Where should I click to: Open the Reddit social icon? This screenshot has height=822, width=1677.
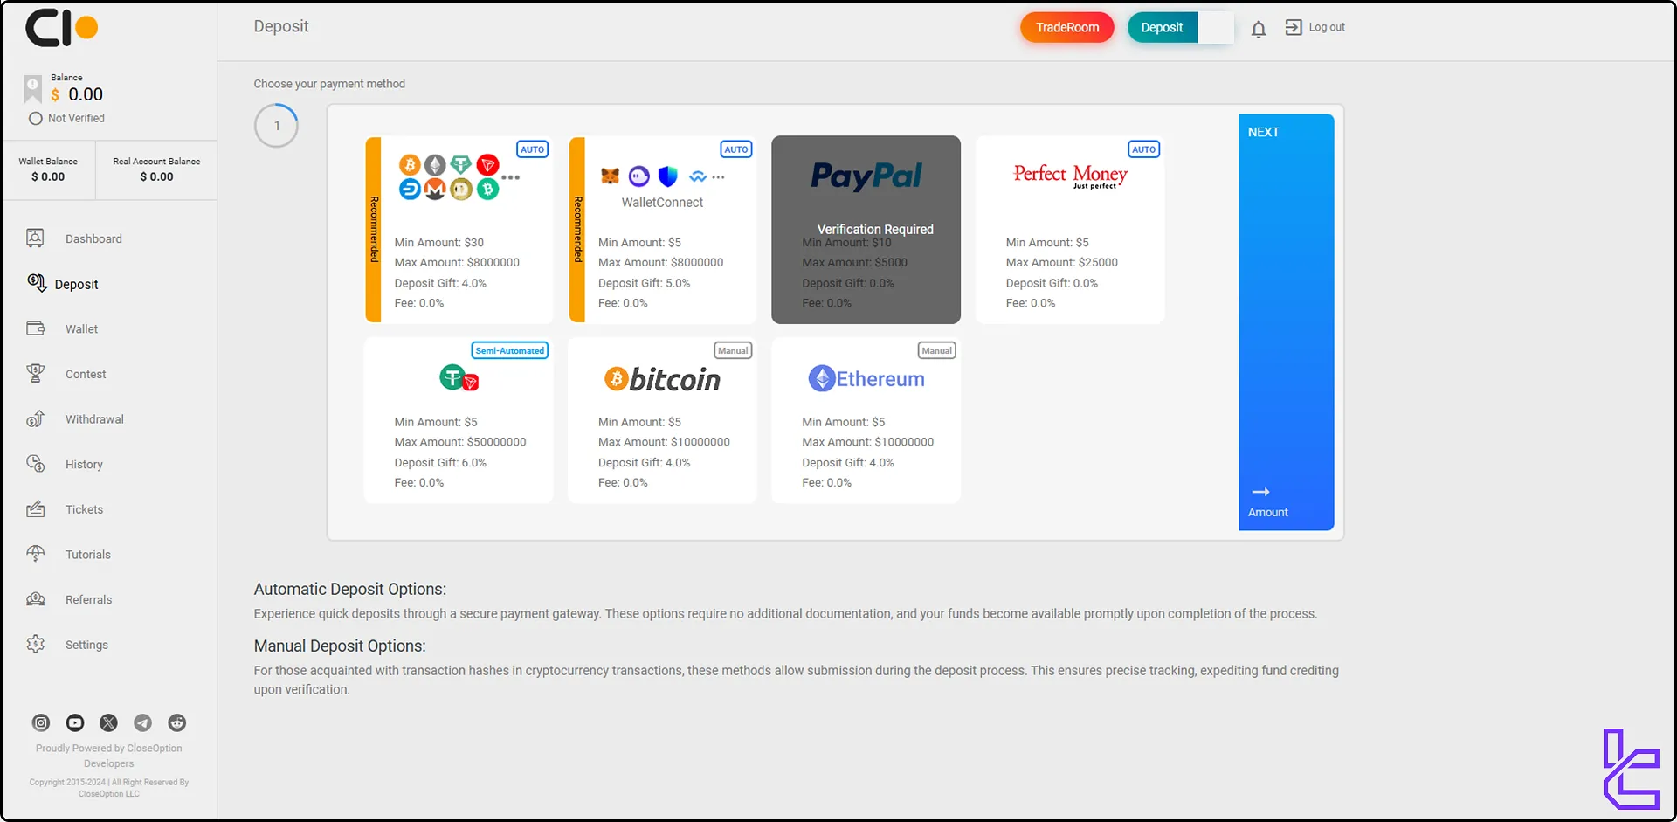pos(176,722)
